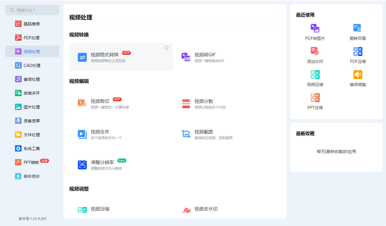
Task: Go to 精品推荐 in the sidebar
Action: (32, 24)
